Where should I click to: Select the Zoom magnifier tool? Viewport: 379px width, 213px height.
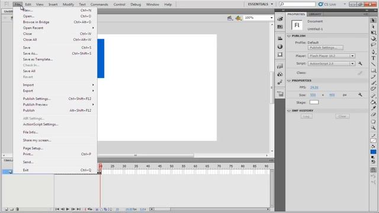[x=373, y=128]
